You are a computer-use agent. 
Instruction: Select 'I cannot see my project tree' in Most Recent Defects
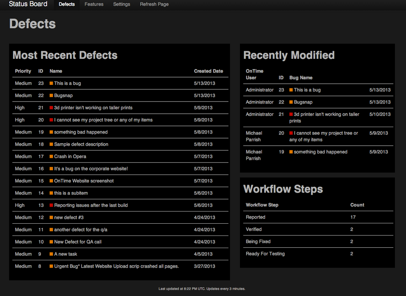pos(103,120)
